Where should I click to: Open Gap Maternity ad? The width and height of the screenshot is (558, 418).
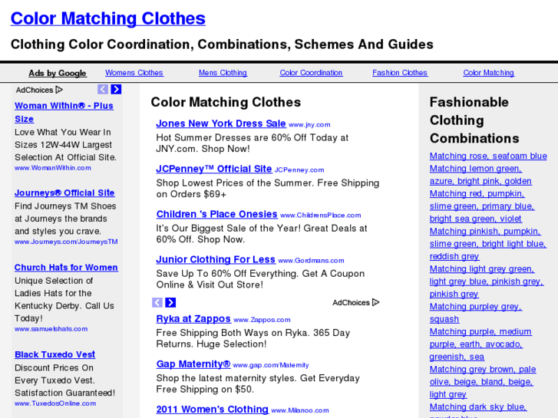pyautogui.click(x=193, y=364)
